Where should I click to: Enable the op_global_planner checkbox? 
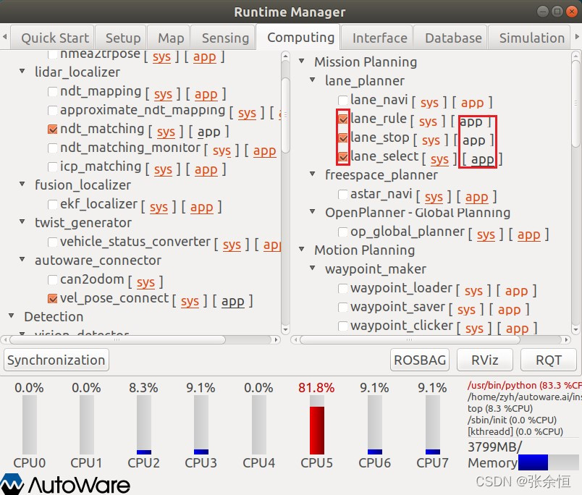343,232
